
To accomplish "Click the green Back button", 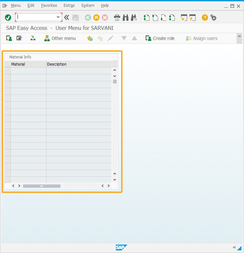I will click(x=88, y=18).
